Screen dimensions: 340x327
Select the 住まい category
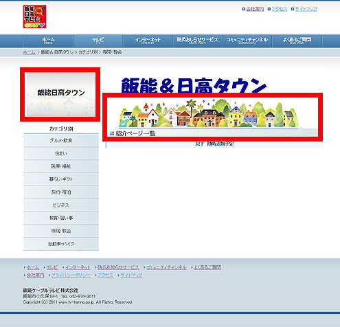[61, 153]
